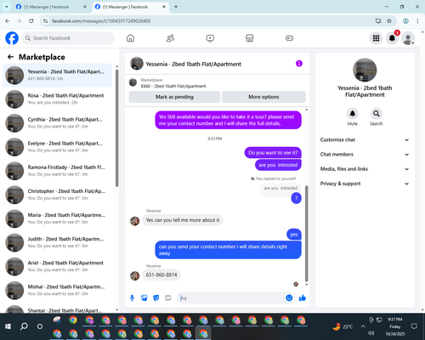Open the Friends icon in top navigation
This screenshot has width=425, height=340.
pyautogui.click(x=170, y=38)
